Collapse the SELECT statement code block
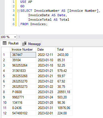 [18, 11]
